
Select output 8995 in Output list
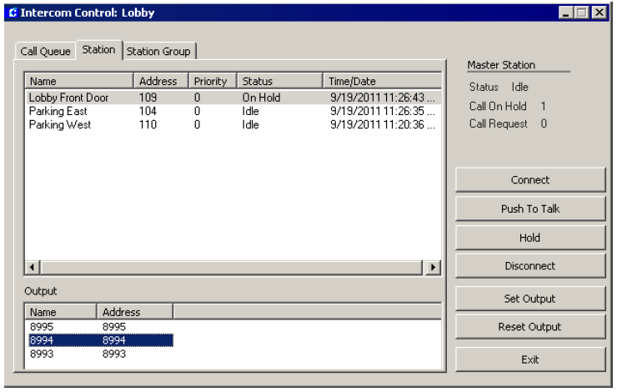click(x=42, y=327)
